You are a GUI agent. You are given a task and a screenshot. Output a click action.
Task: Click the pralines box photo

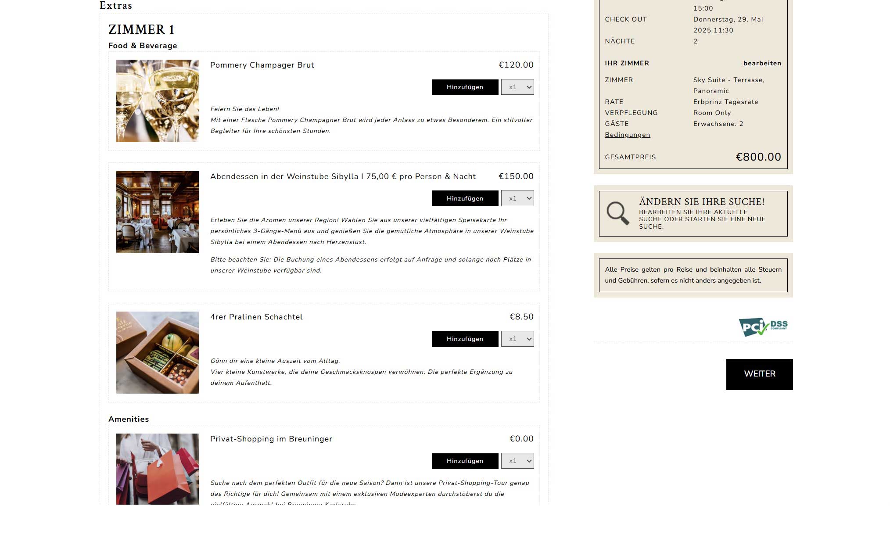(x=157, y=352)
